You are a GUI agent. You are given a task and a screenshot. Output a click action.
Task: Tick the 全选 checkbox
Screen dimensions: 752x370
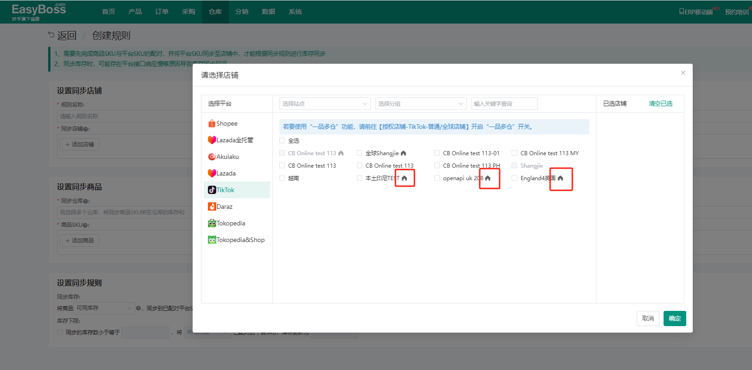click(282, 140)
